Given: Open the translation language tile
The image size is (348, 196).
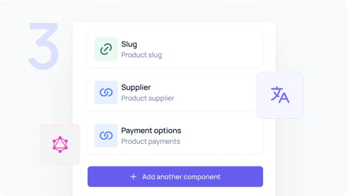Looking at the screenshot, I should pos(280,95).
